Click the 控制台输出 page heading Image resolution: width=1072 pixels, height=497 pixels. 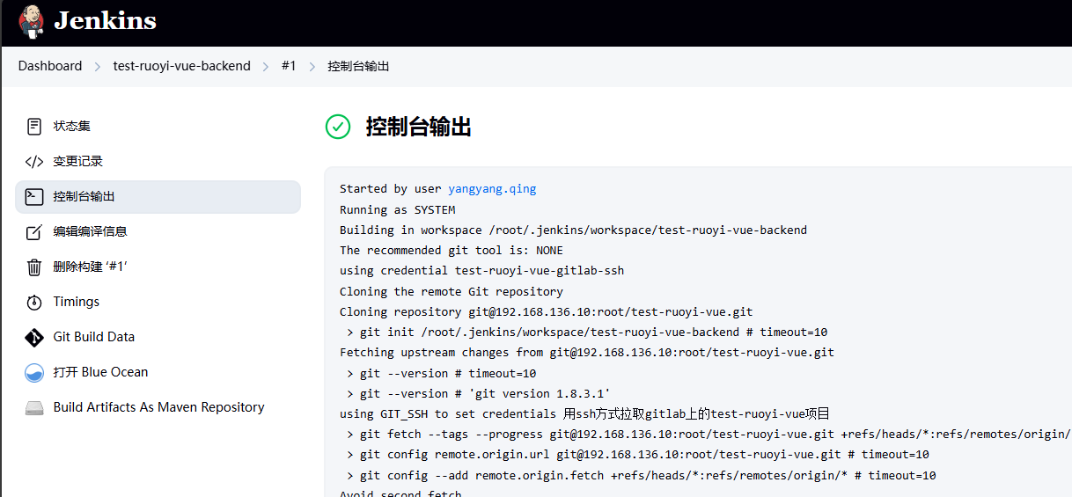tap(419, 127)
